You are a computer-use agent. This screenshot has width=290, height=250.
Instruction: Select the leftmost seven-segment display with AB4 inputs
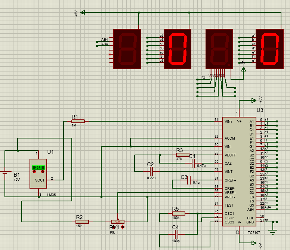(127, 49)
